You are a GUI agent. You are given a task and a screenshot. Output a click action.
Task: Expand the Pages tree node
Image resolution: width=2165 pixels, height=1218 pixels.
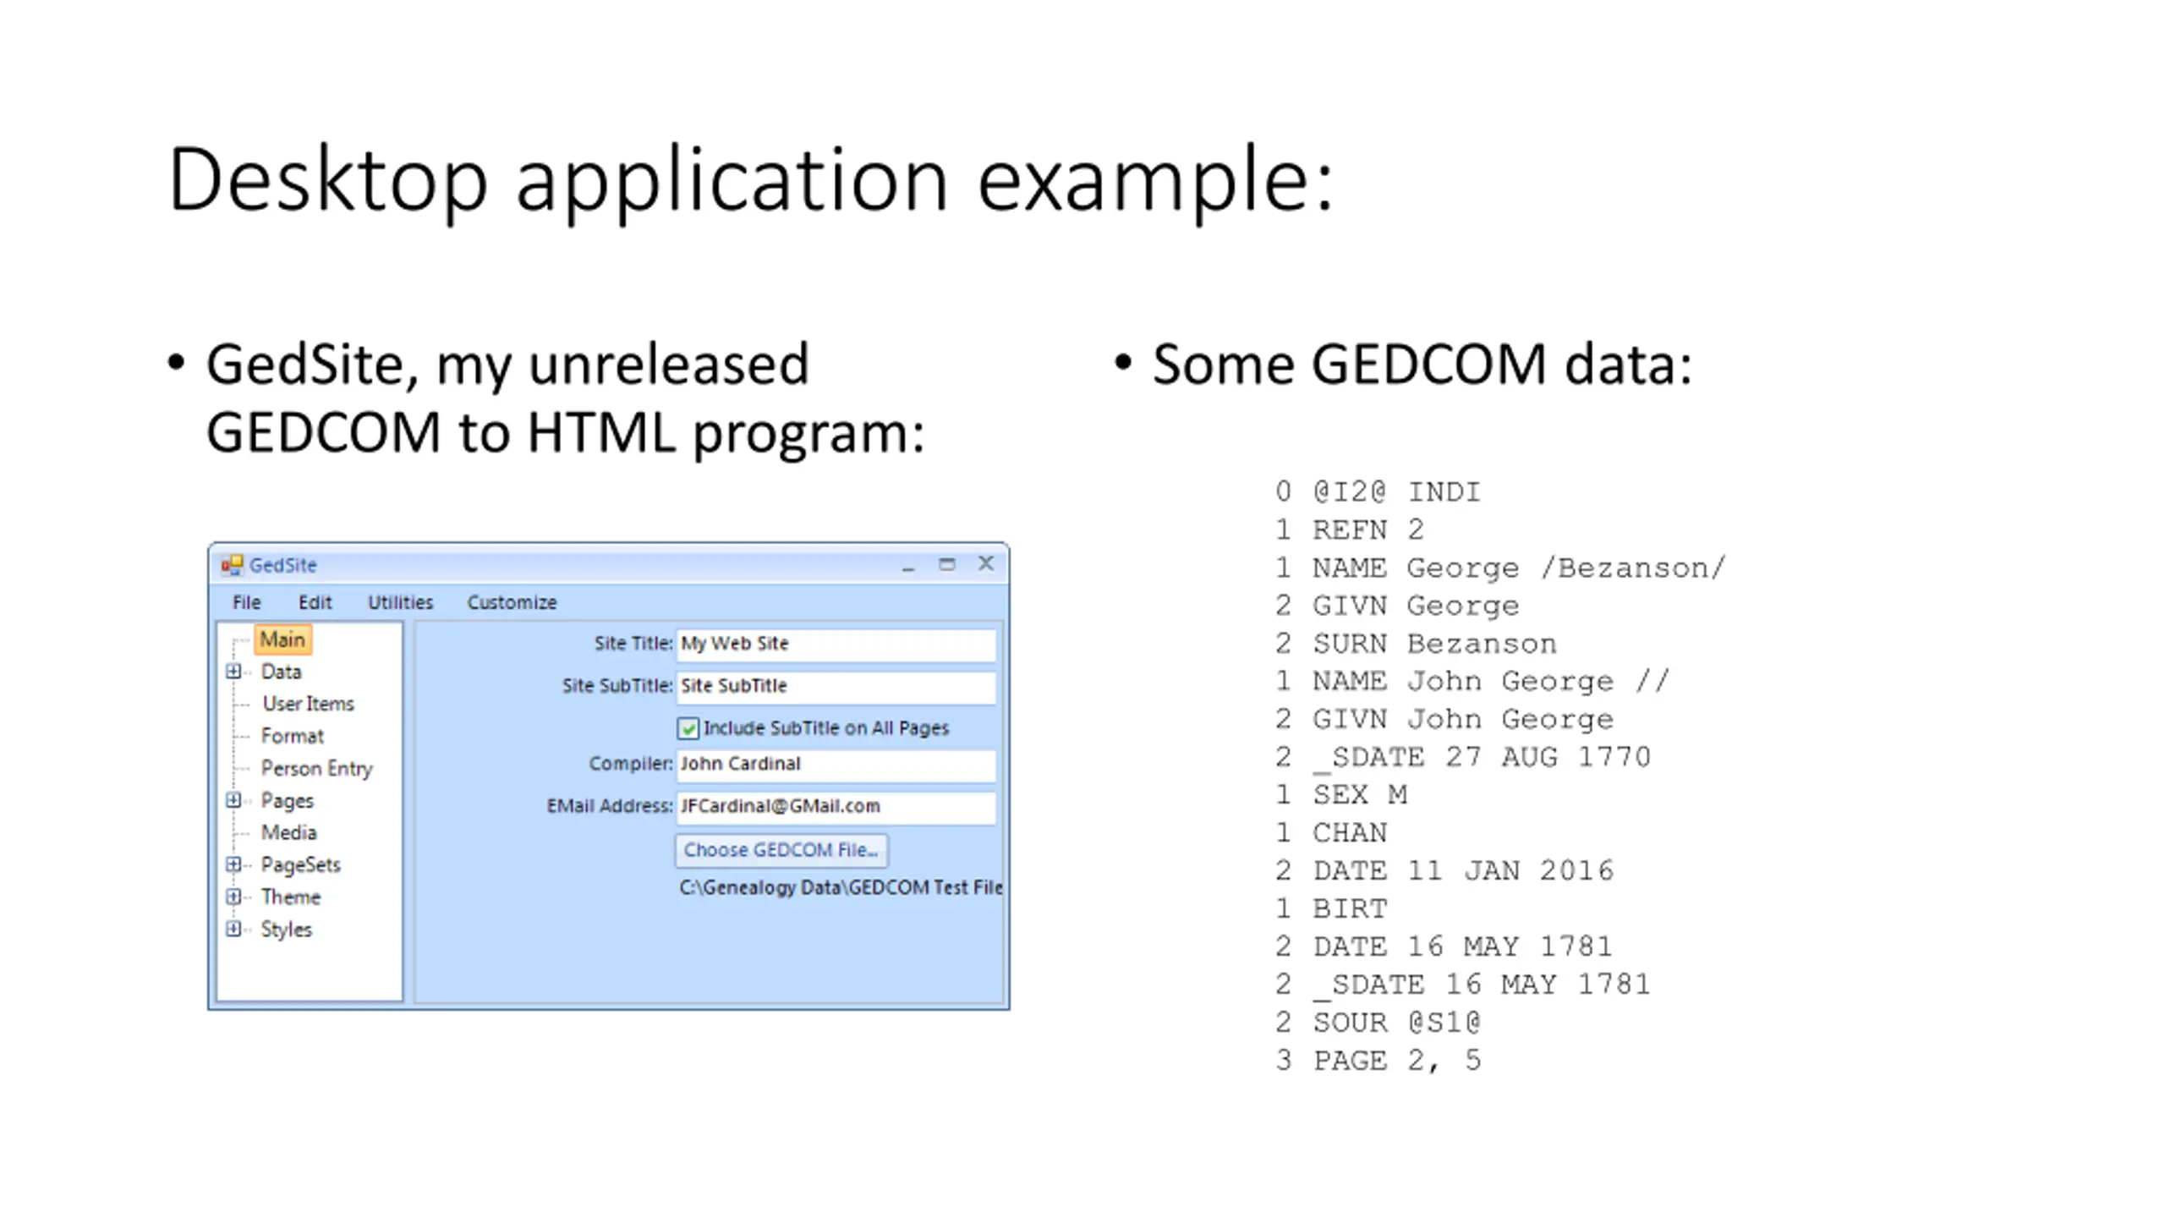[x=233, y=800]
